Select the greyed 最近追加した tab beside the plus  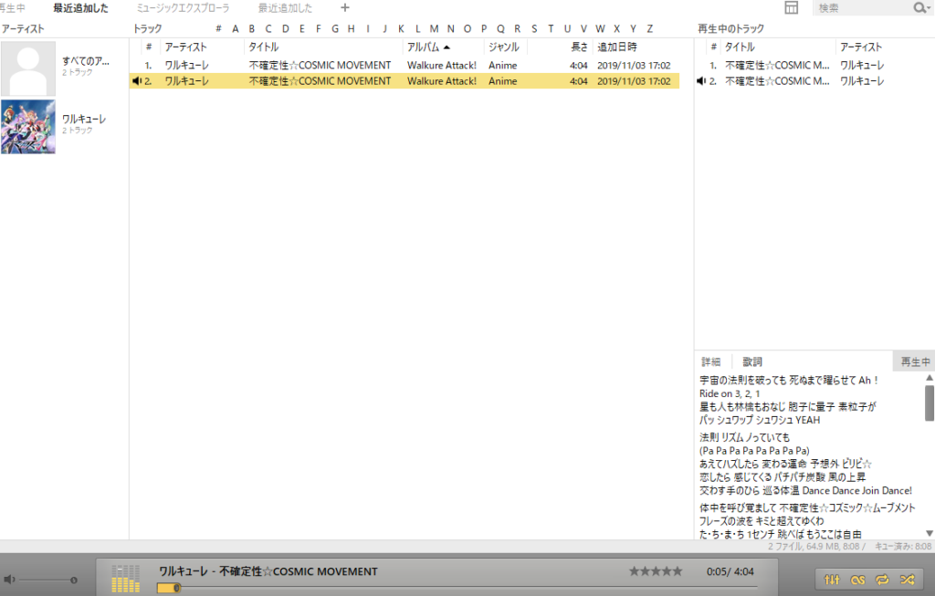(x=285, y=7)
